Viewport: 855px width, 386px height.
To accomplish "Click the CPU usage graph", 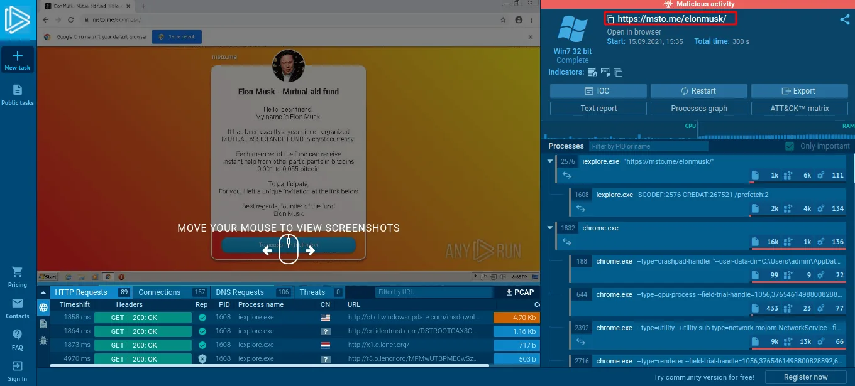I will click(619, 130).
